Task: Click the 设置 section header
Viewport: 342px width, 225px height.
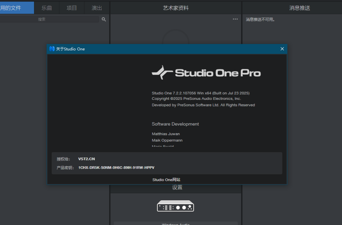Action: point(177,188)
